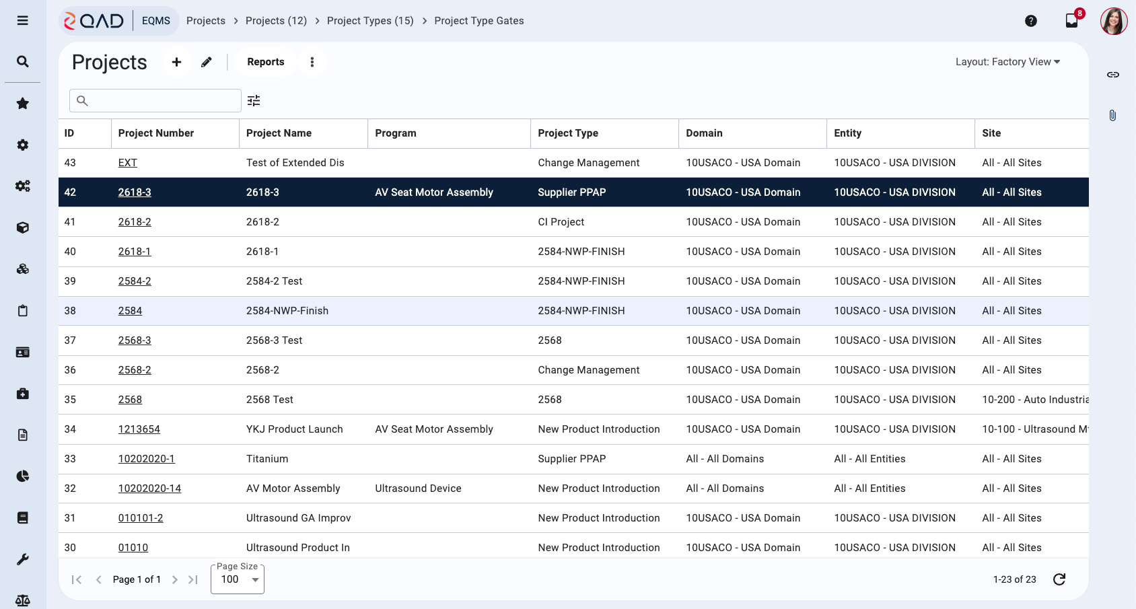The height and width of the screenshot is (609, 1136).
Task: Open project number 1213654 link
Action: coord(139,429)
